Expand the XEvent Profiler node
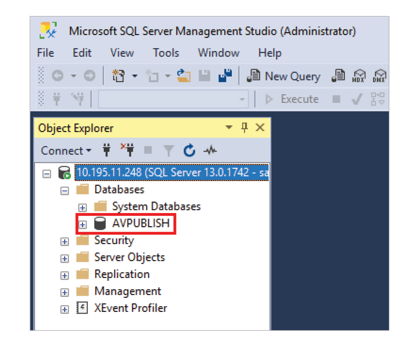 64,309
